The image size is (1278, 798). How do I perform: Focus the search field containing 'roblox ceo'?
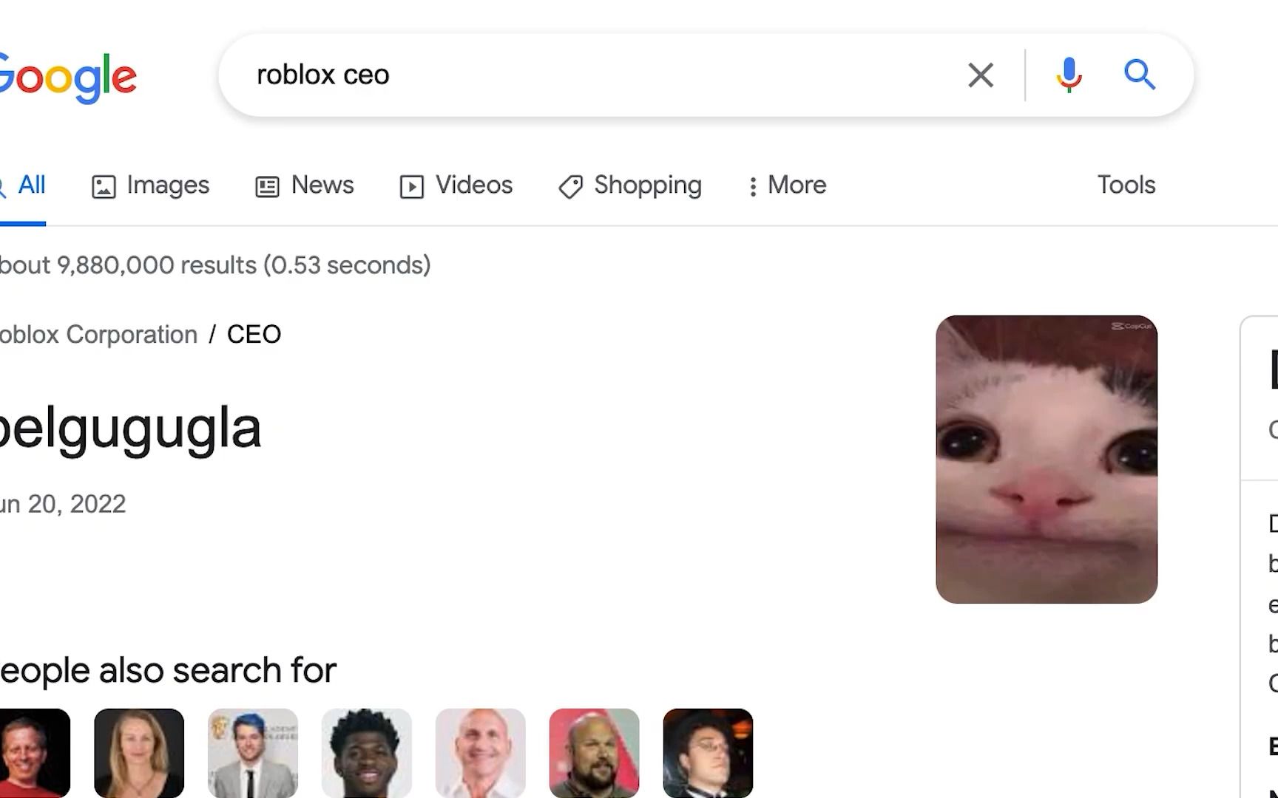click(592, 75)
